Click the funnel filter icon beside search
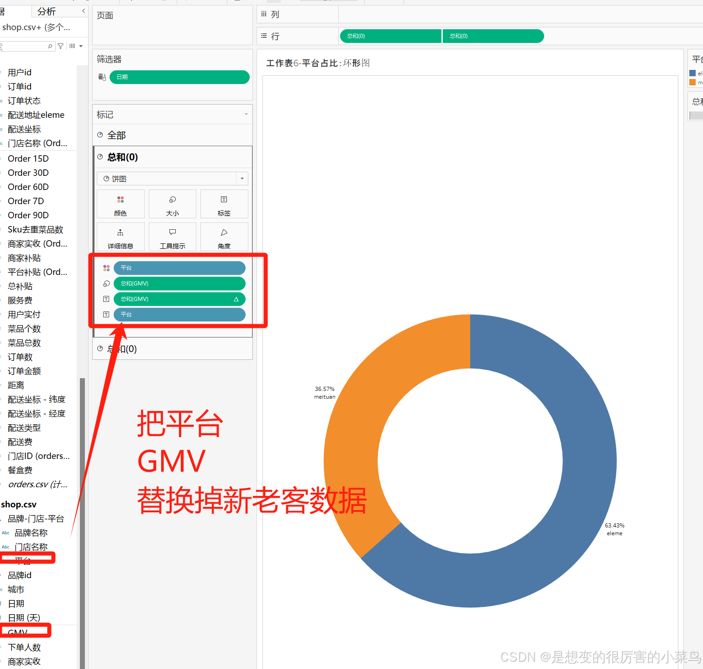Viewport: 703px width, 669px height. pos(61,46)
